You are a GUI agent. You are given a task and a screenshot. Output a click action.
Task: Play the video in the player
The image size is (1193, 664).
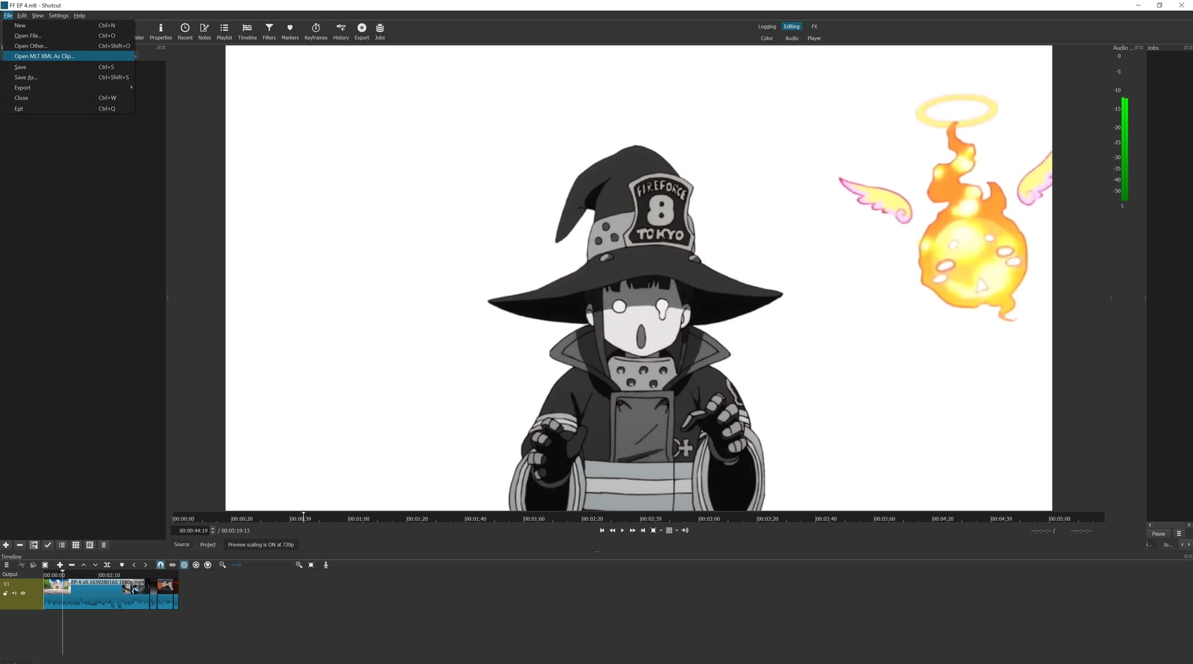point(622,530)
